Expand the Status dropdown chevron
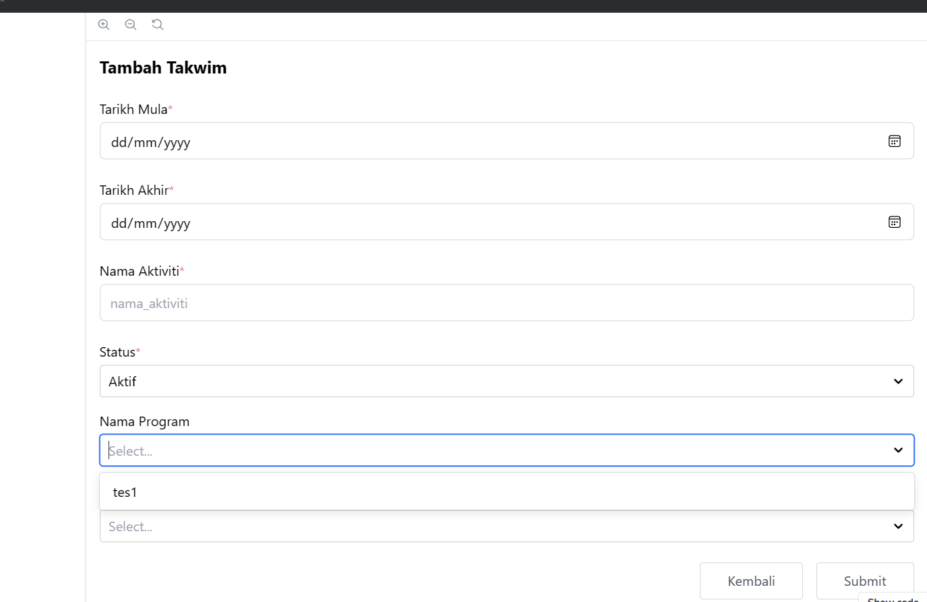The width and height of the screenshot is (927, 602). click(898, 382)
